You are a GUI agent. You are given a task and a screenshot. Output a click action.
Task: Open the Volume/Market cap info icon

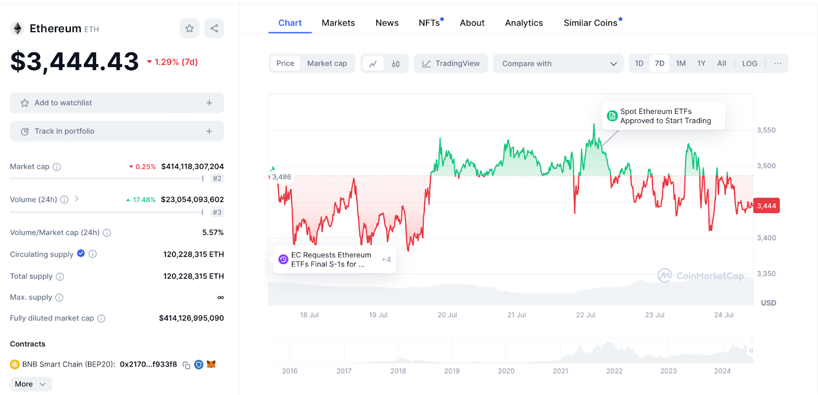106,233
